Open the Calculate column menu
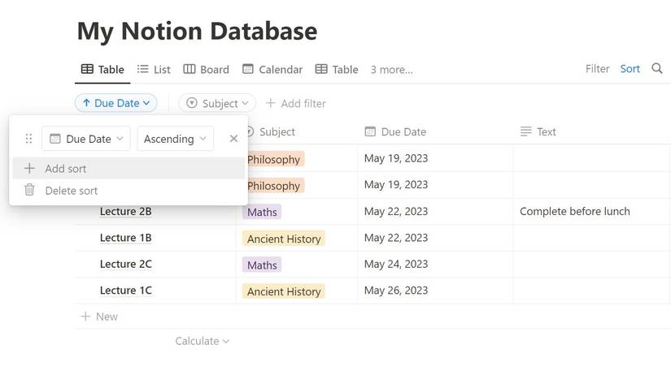 [202, 341]
